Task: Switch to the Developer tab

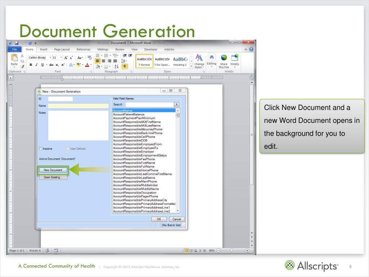Action: [151, 49]
